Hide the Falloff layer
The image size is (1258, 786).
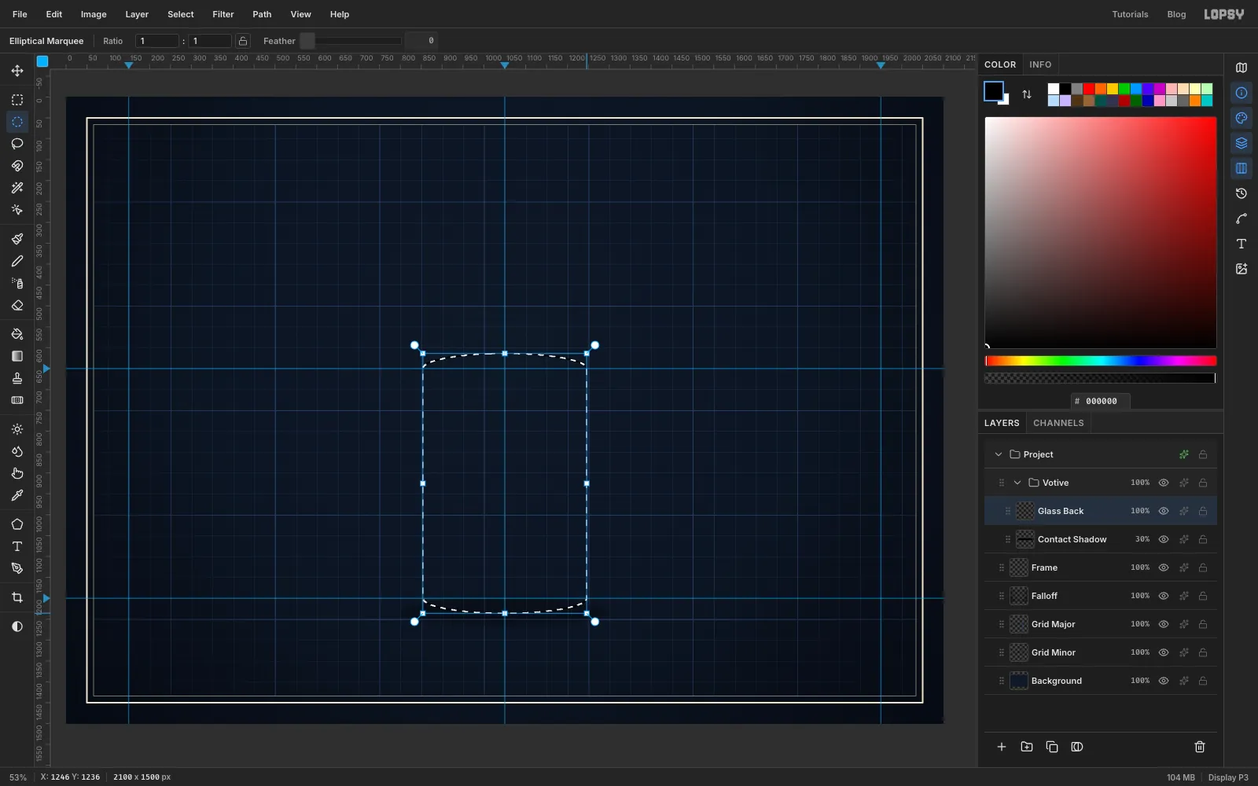[1164, 596]
